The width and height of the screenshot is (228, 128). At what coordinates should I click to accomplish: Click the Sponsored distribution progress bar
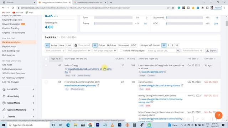[x=185, y=17]
